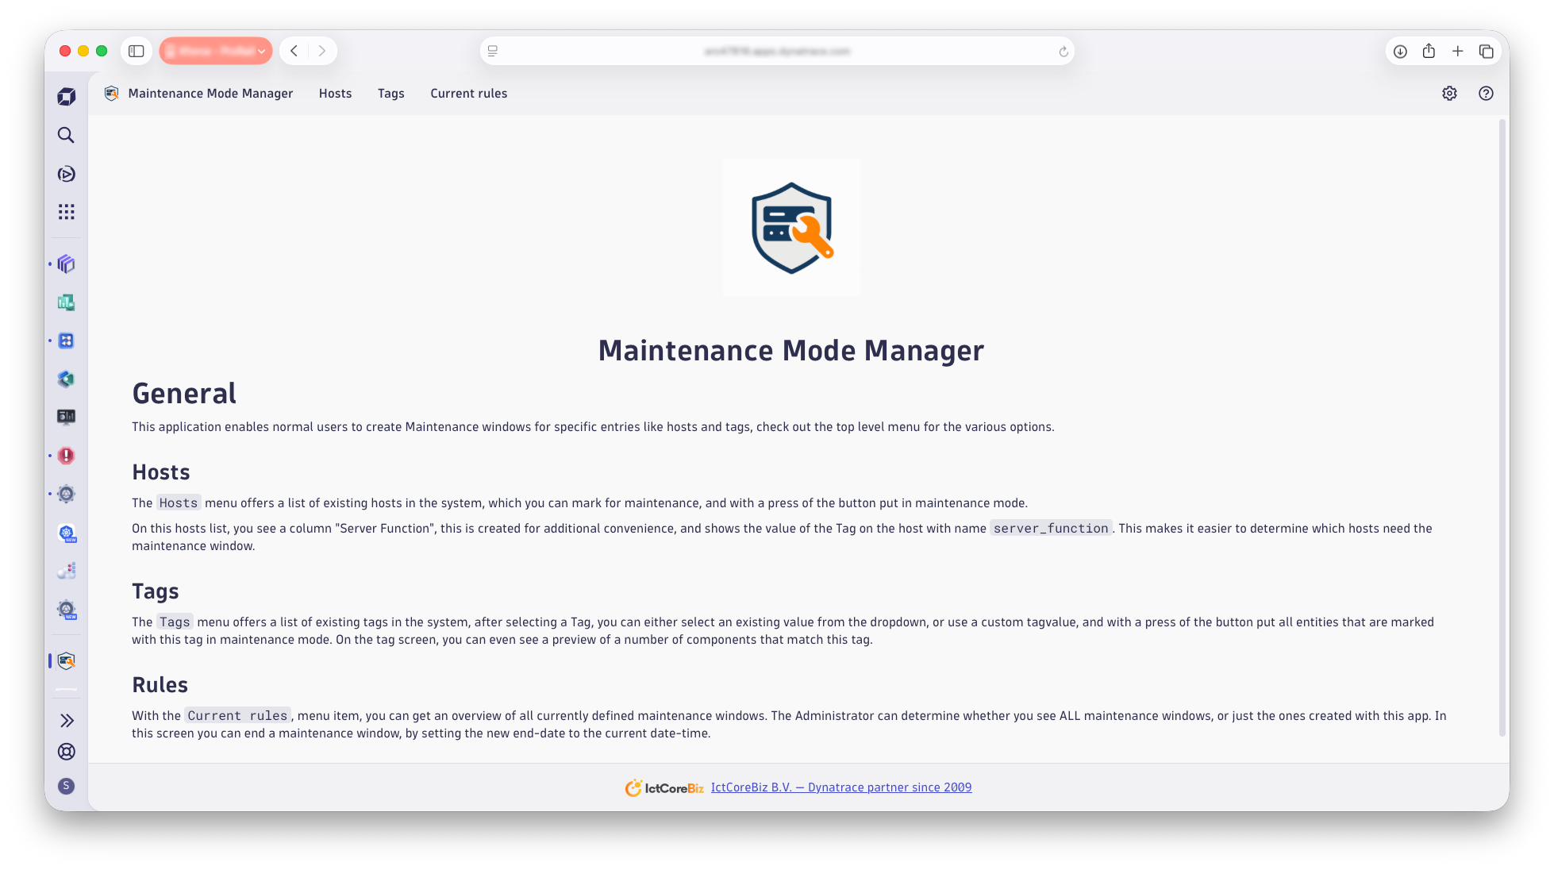Expand the sidebar with double chevron

(67, 720)
